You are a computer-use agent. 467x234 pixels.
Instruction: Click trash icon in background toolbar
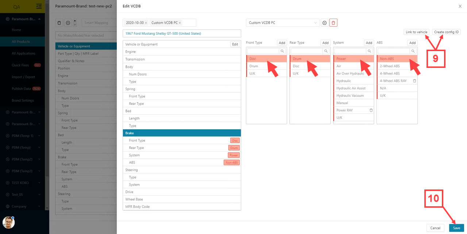pyautogui.click(x=59, y=23)
